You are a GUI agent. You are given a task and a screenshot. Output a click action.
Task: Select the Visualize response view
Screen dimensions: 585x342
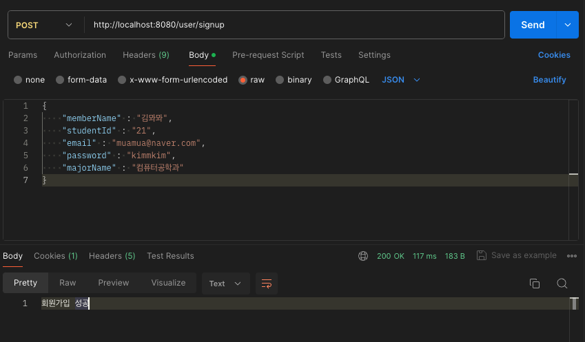tap(168, 283)
